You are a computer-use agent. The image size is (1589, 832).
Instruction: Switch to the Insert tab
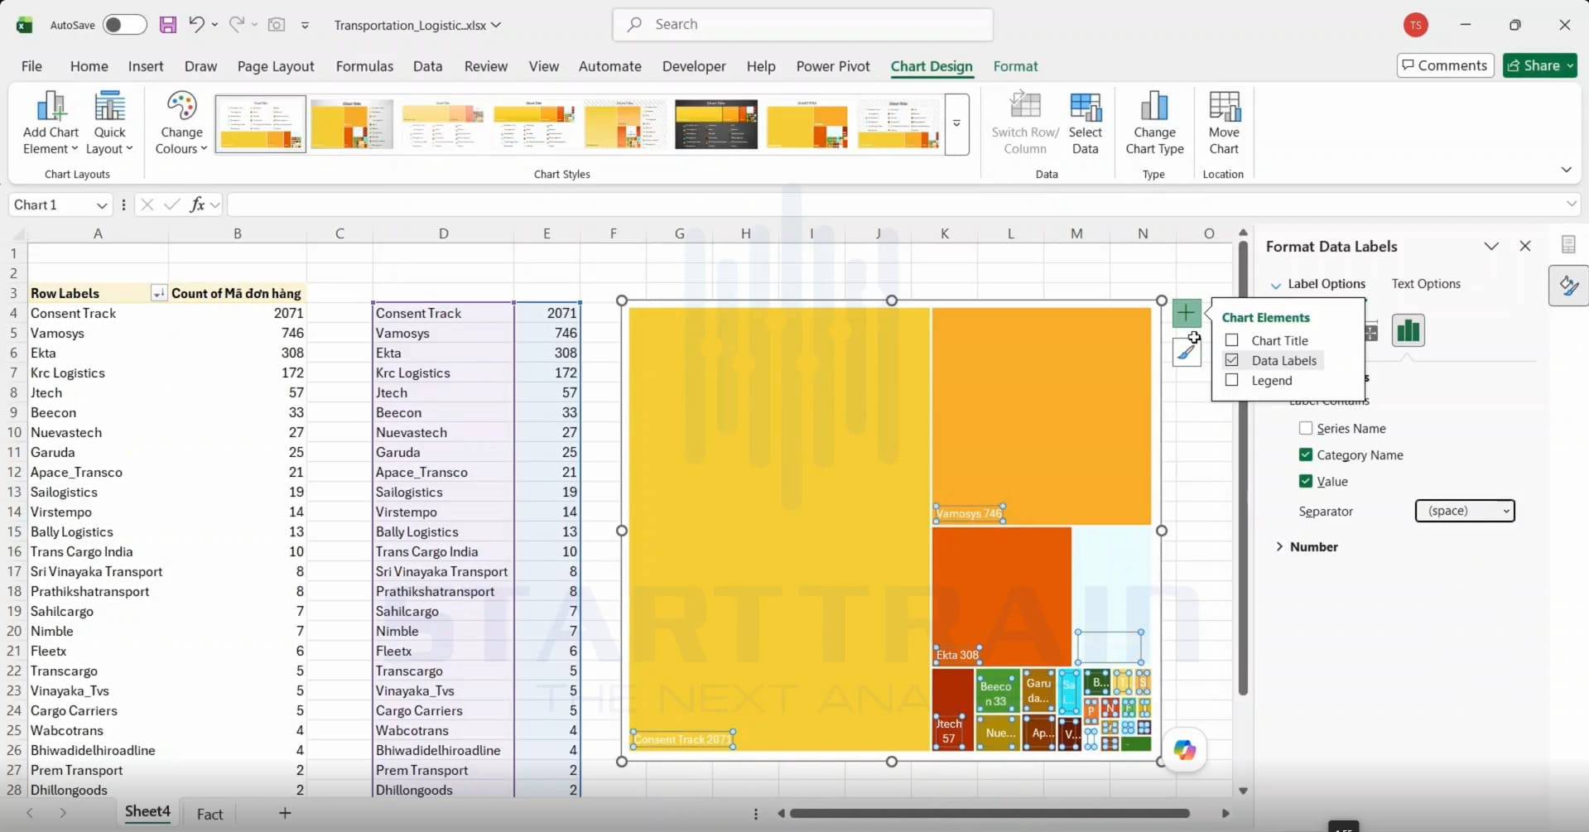tap(146, 66)
